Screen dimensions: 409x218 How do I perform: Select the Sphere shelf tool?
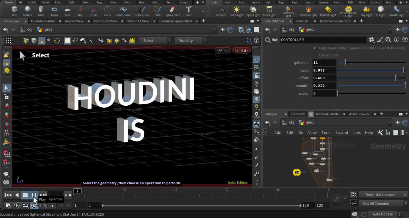tap(27, 11)
